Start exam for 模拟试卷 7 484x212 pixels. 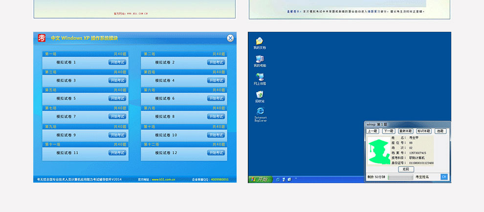117,117
